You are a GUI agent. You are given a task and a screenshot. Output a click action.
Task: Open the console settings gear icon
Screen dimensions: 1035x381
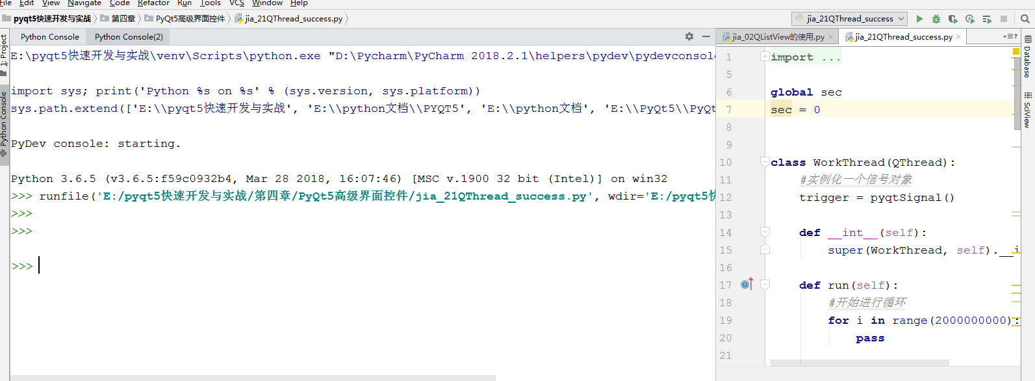[689, 36]
